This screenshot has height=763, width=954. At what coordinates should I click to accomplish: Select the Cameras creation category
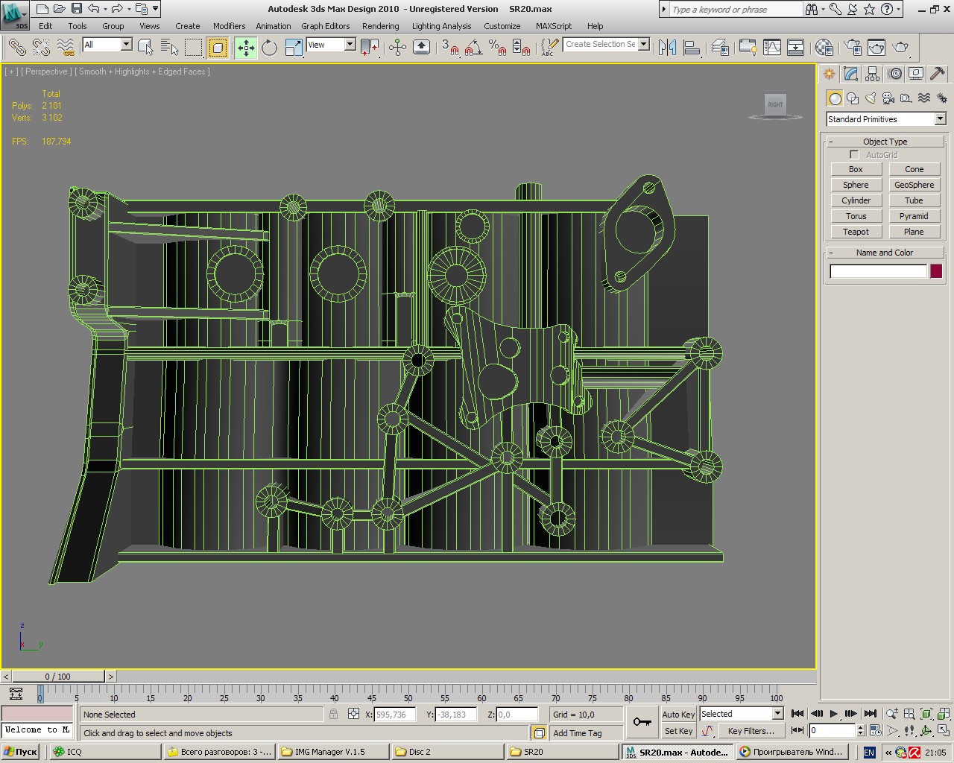(888, 98)
